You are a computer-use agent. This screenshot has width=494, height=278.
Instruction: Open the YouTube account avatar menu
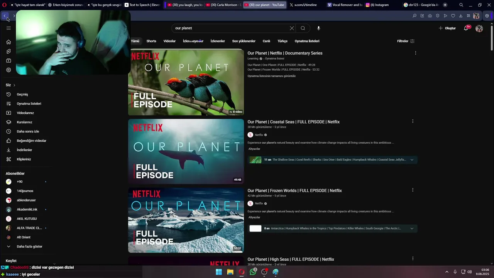pos(479,28)
